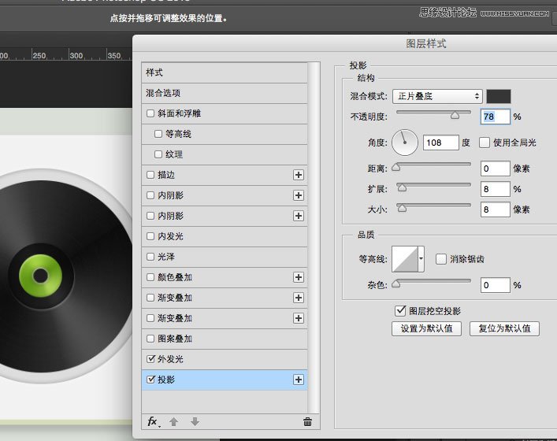Screen dimensions: 557x441
Task: Tick the 纹理 checkbox
Action: 158,154
